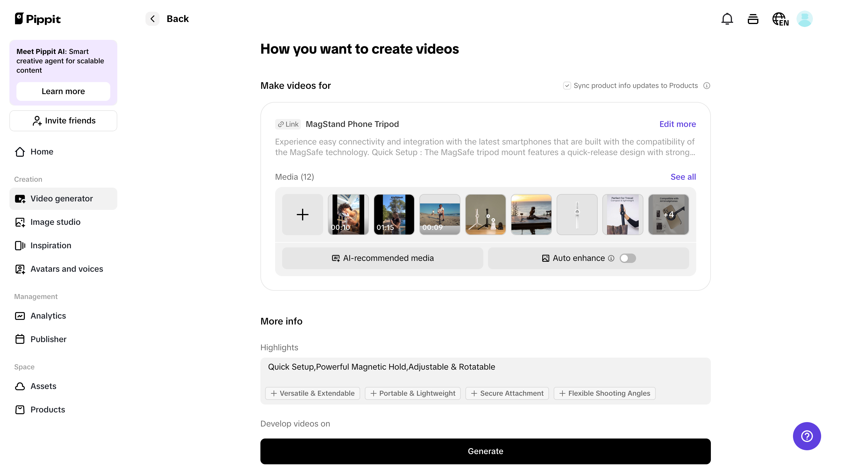This screenshot has width=844, height=469.
Task: Click the purple help question icon
Action: [806, 436]
